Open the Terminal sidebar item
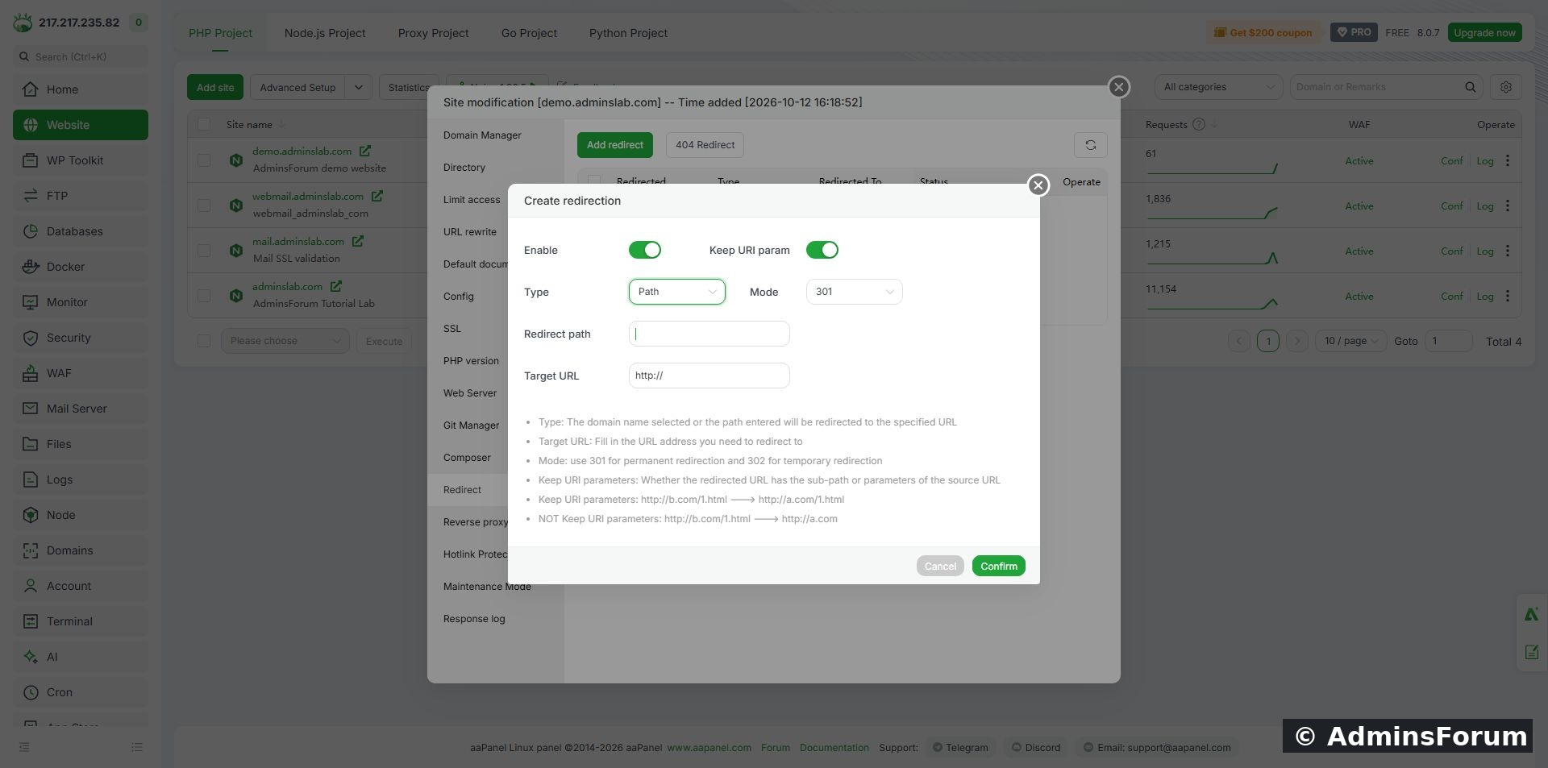1548x768 pixels. [81, 621]
